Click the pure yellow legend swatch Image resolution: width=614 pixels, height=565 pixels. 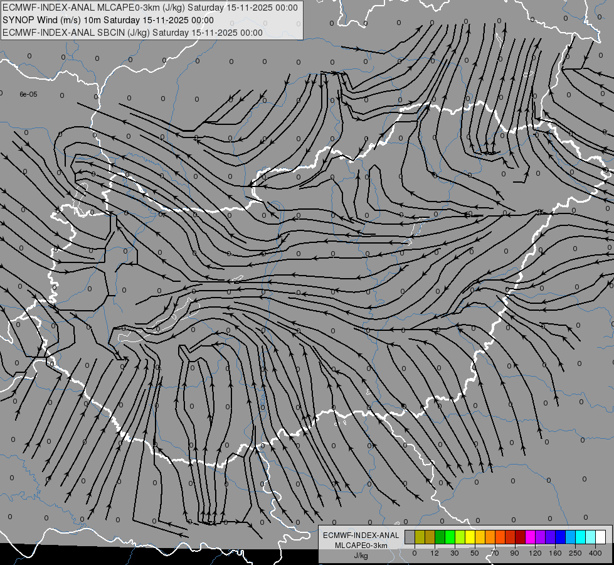tap(470, 537)
